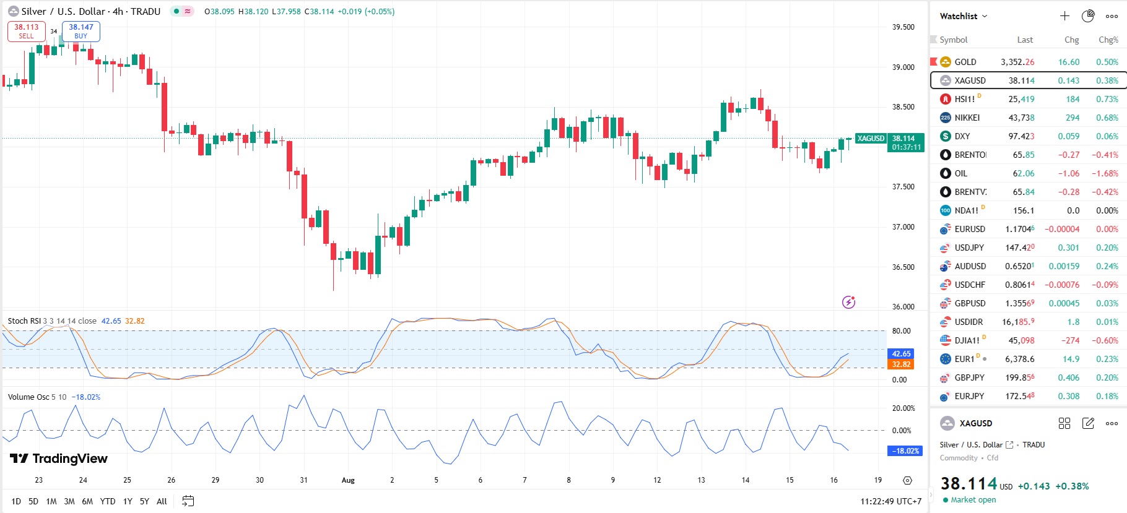Image resolution: width=1127 pixels, height=513 pixels.
Task: Select the 1M time range
Action: pyautogui.click(x=51, y=501)
